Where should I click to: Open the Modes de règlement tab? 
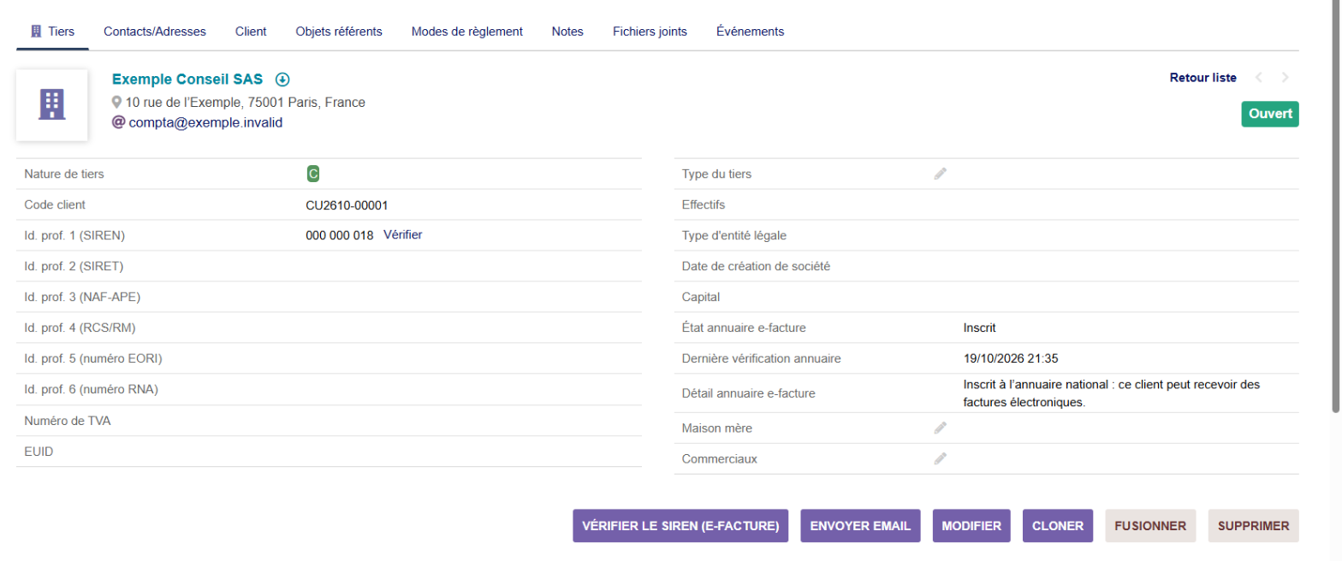point(467,32)
